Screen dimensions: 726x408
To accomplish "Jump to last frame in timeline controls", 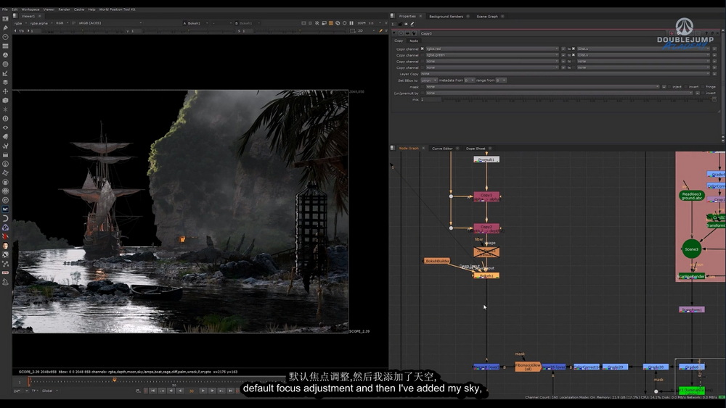I will click(230, 391).
